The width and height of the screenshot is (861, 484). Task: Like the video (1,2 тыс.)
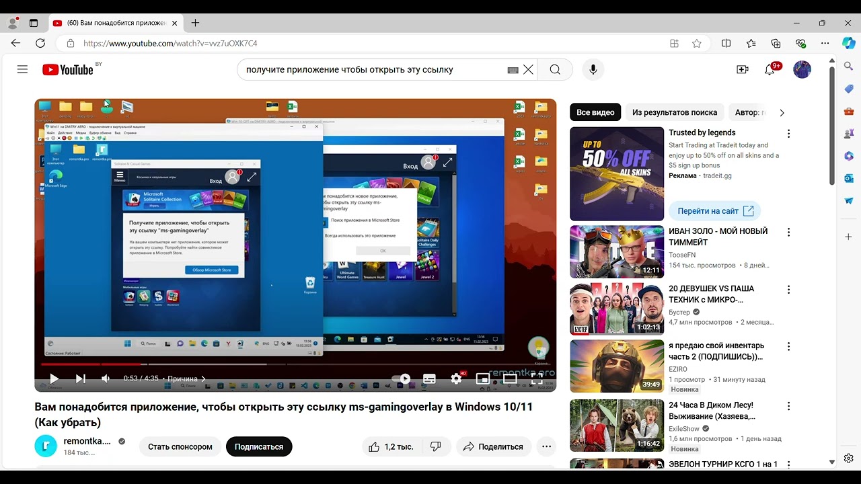point(390,446)
